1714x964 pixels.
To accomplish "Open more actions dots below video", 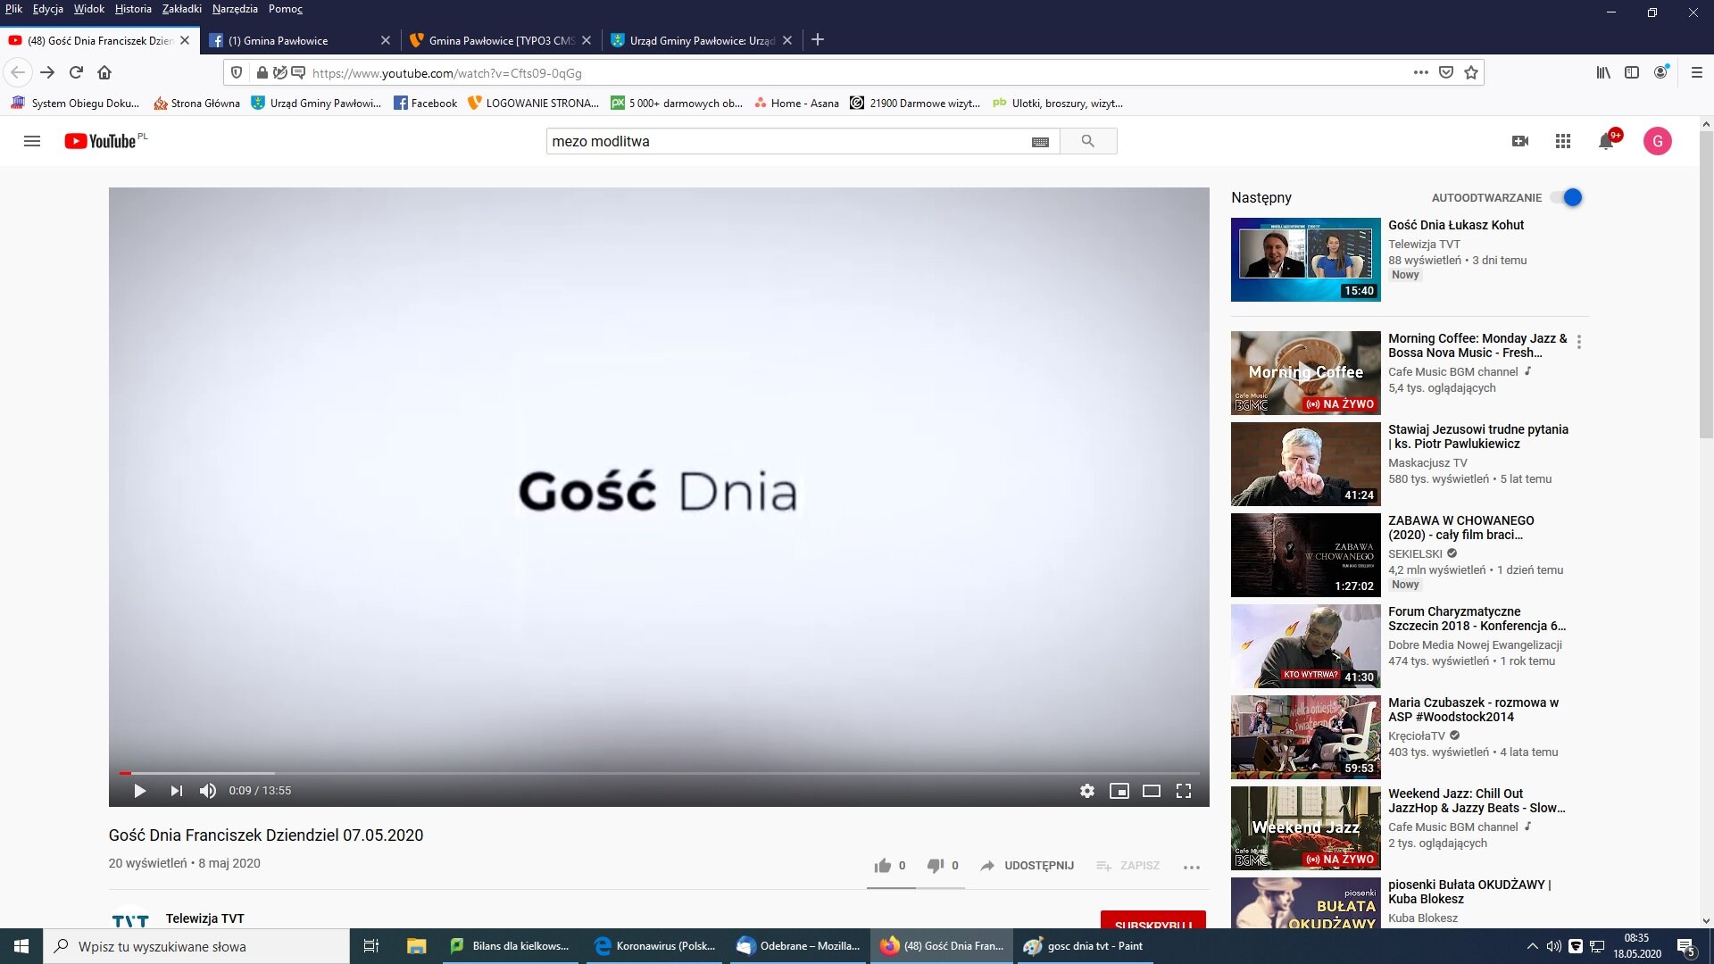I will click(x=1191, y=867).
